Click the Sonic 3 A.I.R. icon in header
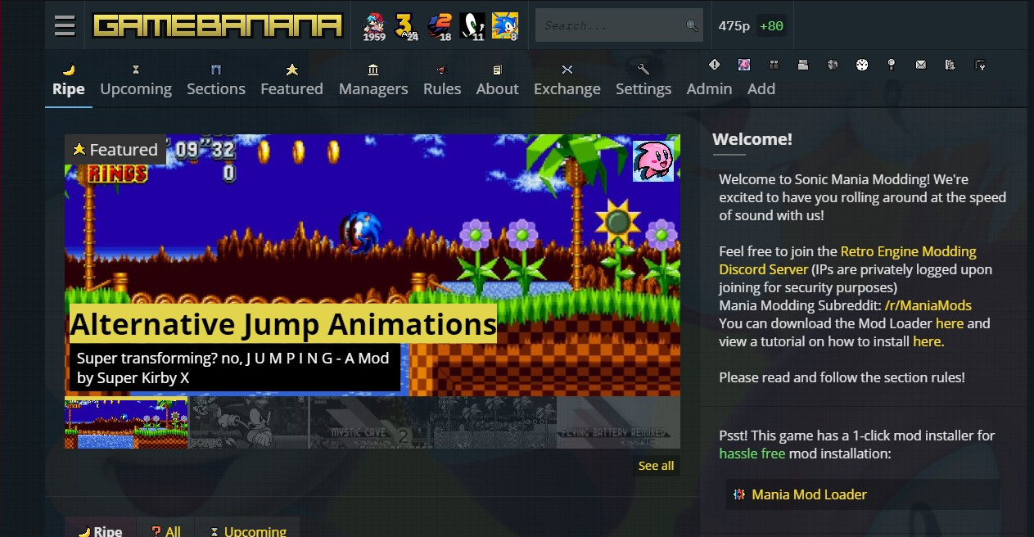The height and width of the screenshot is (537, 1034). [x=404, y=25]
